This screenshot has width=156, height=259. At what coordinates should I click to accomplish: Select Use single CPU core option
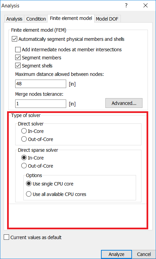point(29,184)
